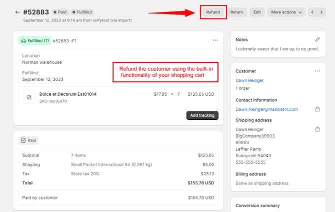Select the Conversion summary section heading
Viewport: 335px width, 212px height.
tap(257, 206)
